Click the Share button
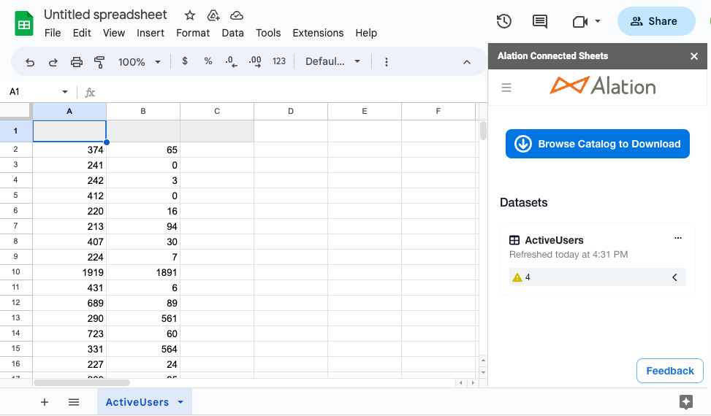The width and height of the screenshot is (711, 416). point(655,21)
